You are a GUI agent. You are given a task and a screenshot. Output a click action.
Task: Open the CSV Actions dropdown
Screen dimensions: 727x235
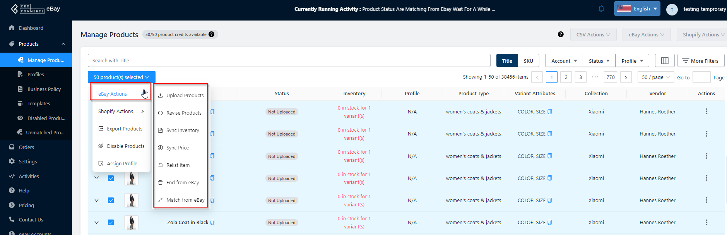593,34
